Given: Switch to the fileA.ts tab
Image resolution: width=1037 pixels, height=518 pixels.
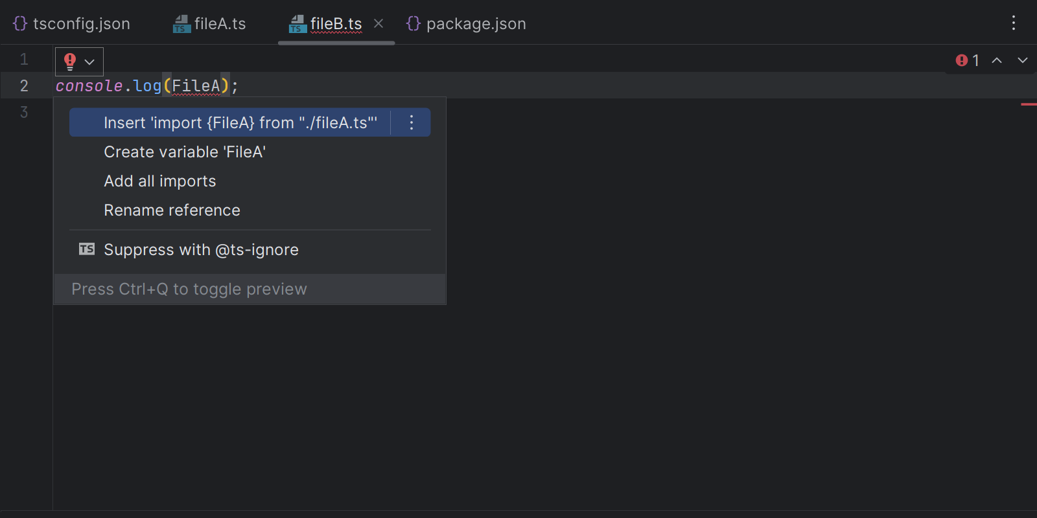Looking at the screenshot, I should pyautogui.click(x=209, y=23).
